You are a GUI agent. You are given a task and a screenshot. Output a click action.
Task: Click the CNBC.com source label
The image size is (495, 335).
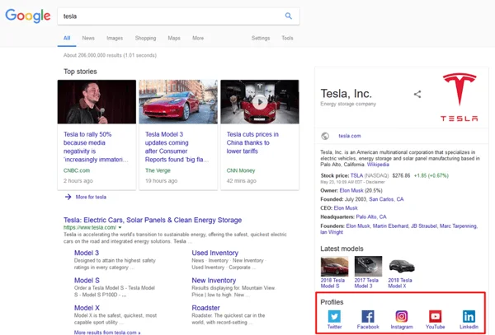[x=77, y=170]
